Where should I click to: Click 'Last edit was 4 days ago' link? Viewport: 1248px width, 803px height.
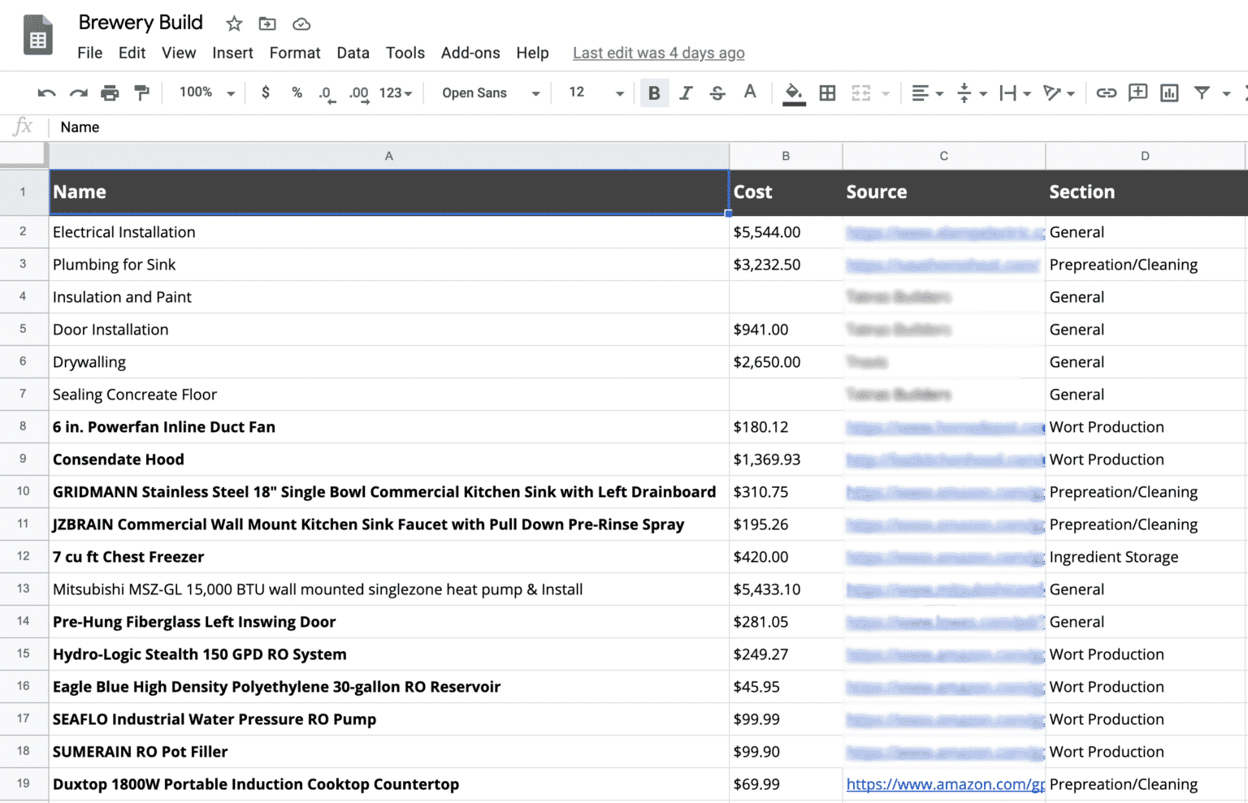pyautogui.click(x=658, y=53)
